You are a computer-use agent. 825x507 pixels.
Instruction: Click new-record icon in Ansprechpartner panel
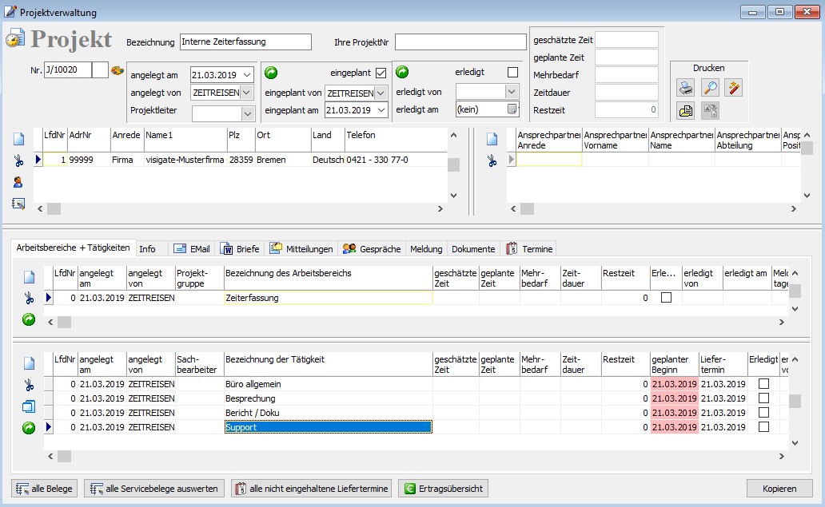coord(492,139)
